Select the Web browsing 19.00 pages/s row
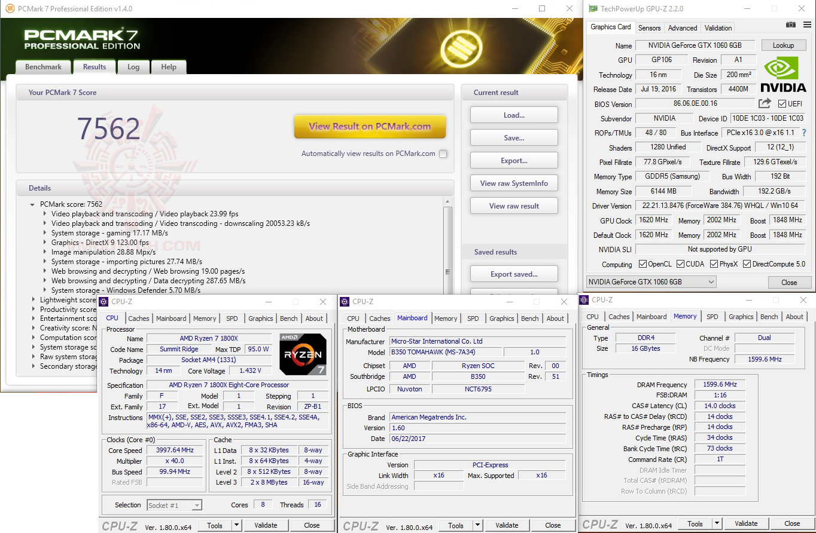Screen dimensions: 816x533 [148, 271]
